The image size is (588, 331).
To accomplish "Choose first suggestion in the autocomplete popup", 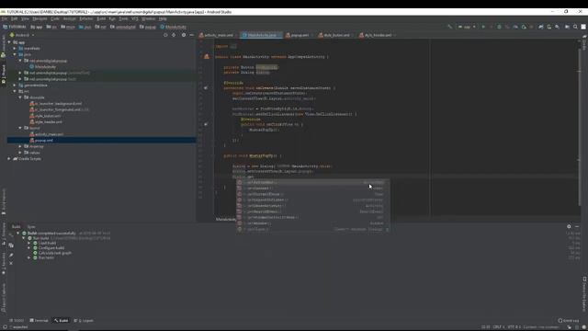I will (312, 182).
